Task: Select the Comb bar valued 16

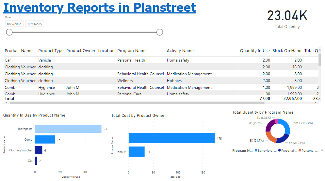Action: point(45,139)
